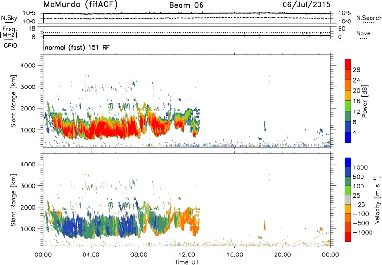Viewport: 382px width, 265px height.
Task: Click the "normal (fast) 151 RF" mode text
Action: pos(77,47)
